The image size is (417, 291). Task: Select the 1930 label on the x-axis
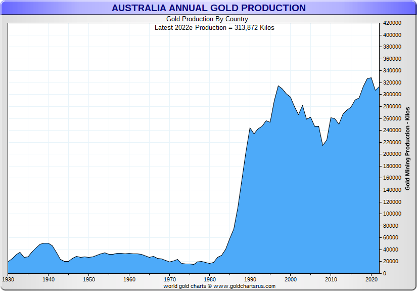(8, 279)
